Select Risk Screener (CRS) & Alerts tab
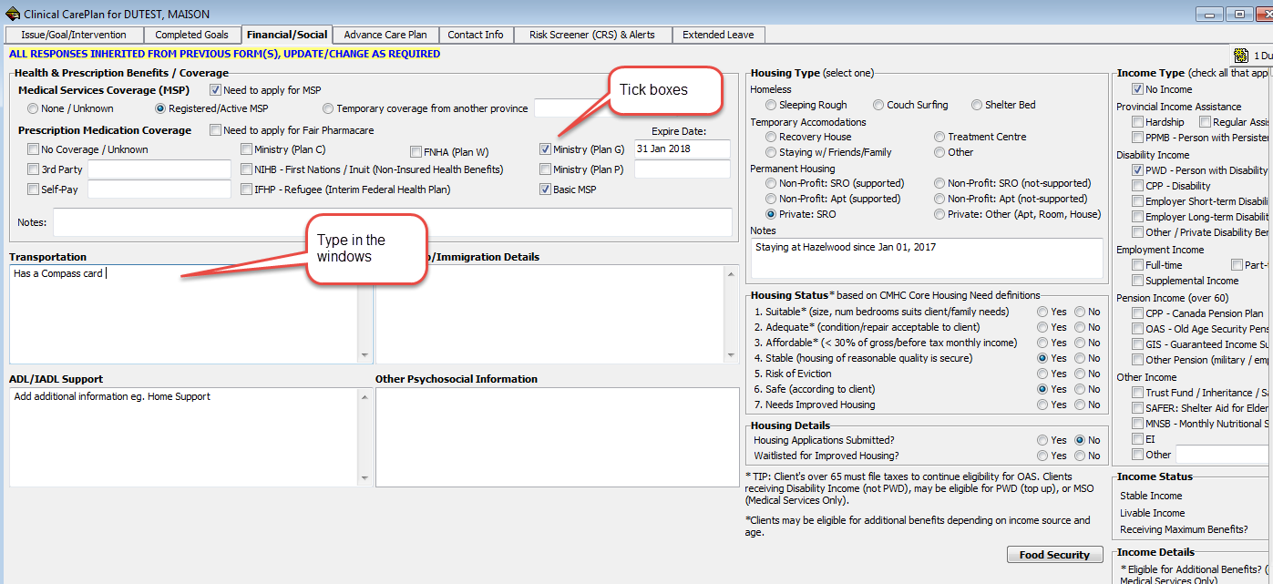This screenshot has height=584, width=1273. pos(592,34)
